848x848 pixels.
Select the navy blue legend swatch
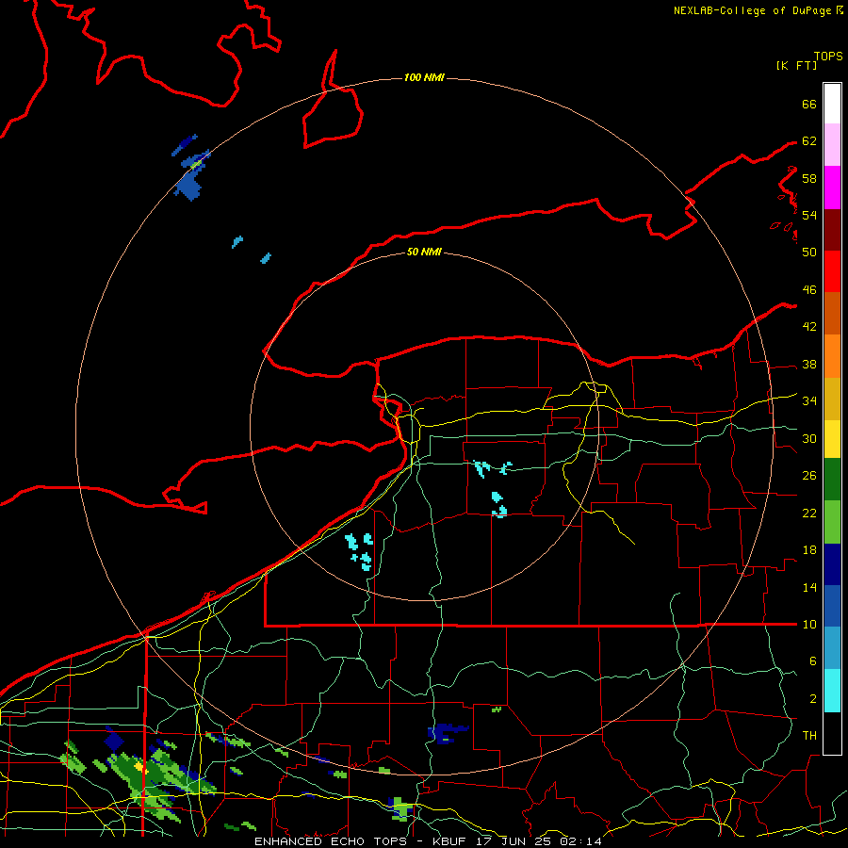(832, 564)
